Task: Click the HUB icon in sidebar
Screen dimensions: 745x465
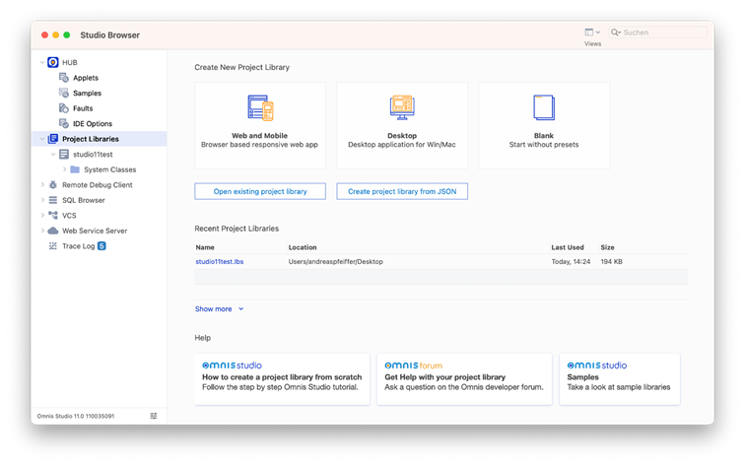Action: [53, 62]
